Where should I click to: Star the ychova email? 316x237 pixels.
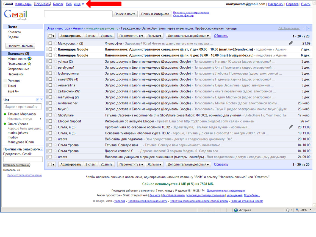coord(55,61)
